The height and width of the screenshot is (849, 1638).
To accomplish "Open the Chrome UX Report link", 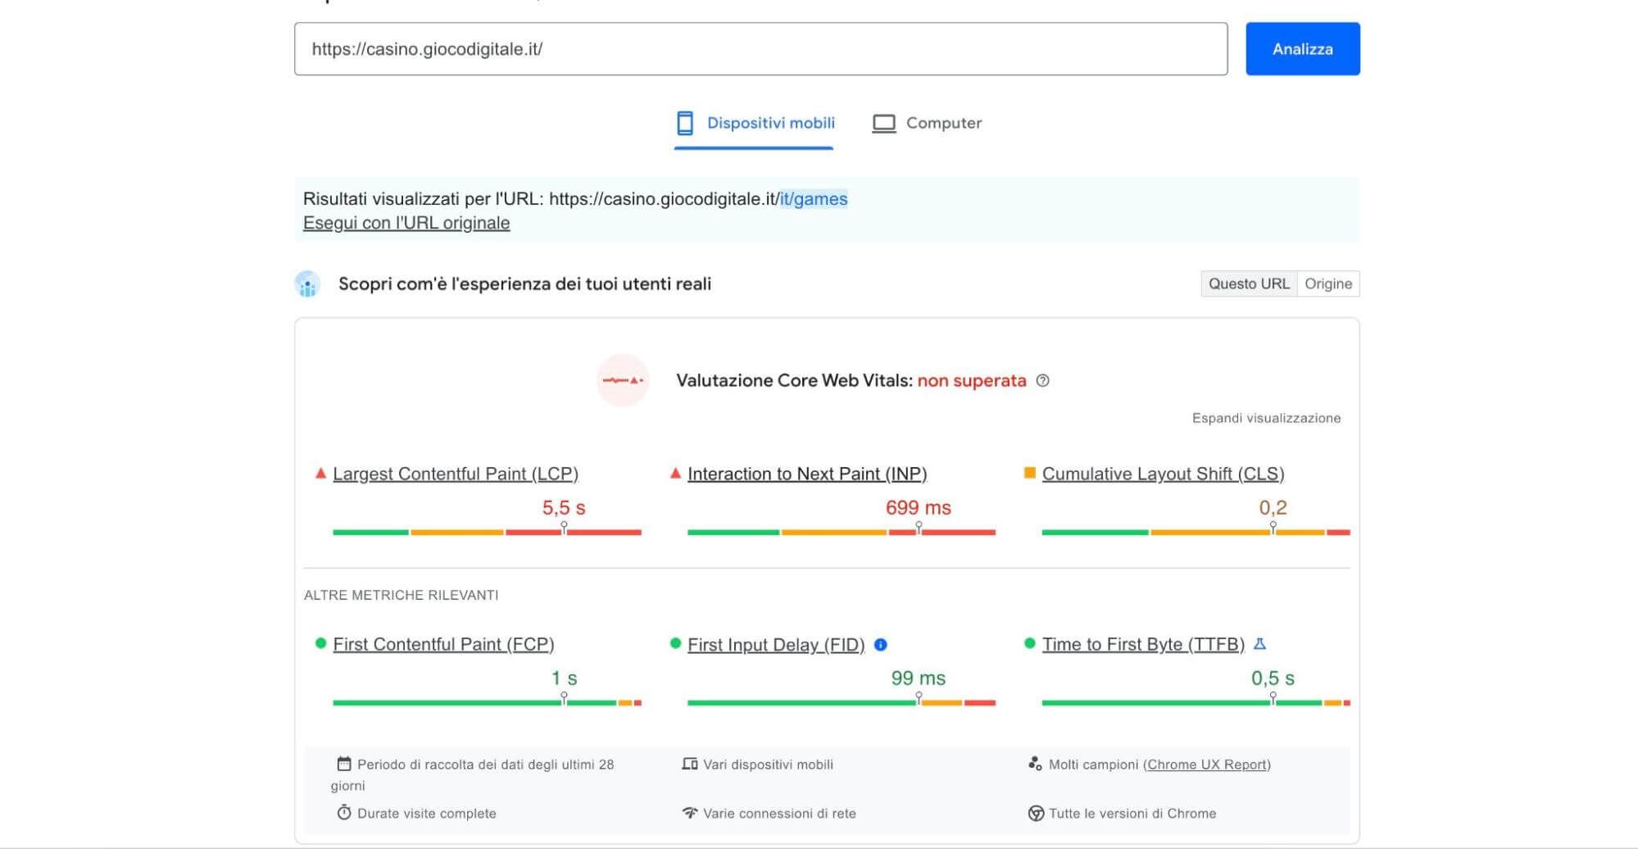I will (x=1207, y=765).
